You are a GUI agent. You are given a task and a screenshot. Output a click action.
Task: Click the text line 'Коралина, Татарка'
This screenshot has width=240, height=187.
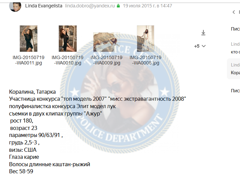(x=32, y=92)
